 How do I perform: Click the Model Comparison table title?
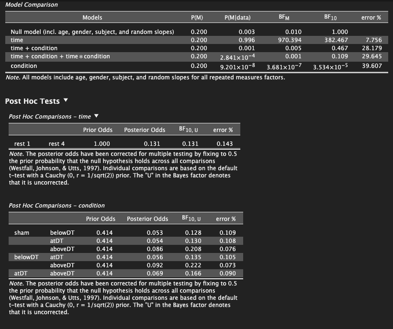(x=31, y=5)
